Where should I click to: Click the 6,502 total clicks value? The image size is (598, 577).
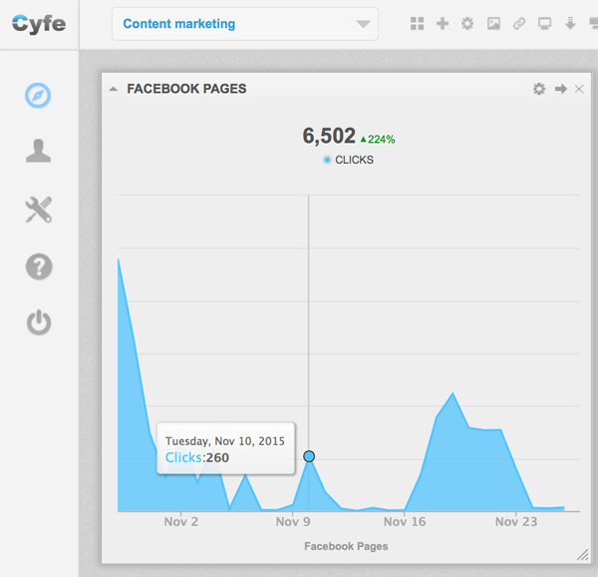pyautogui.click(x=329, y=136)
